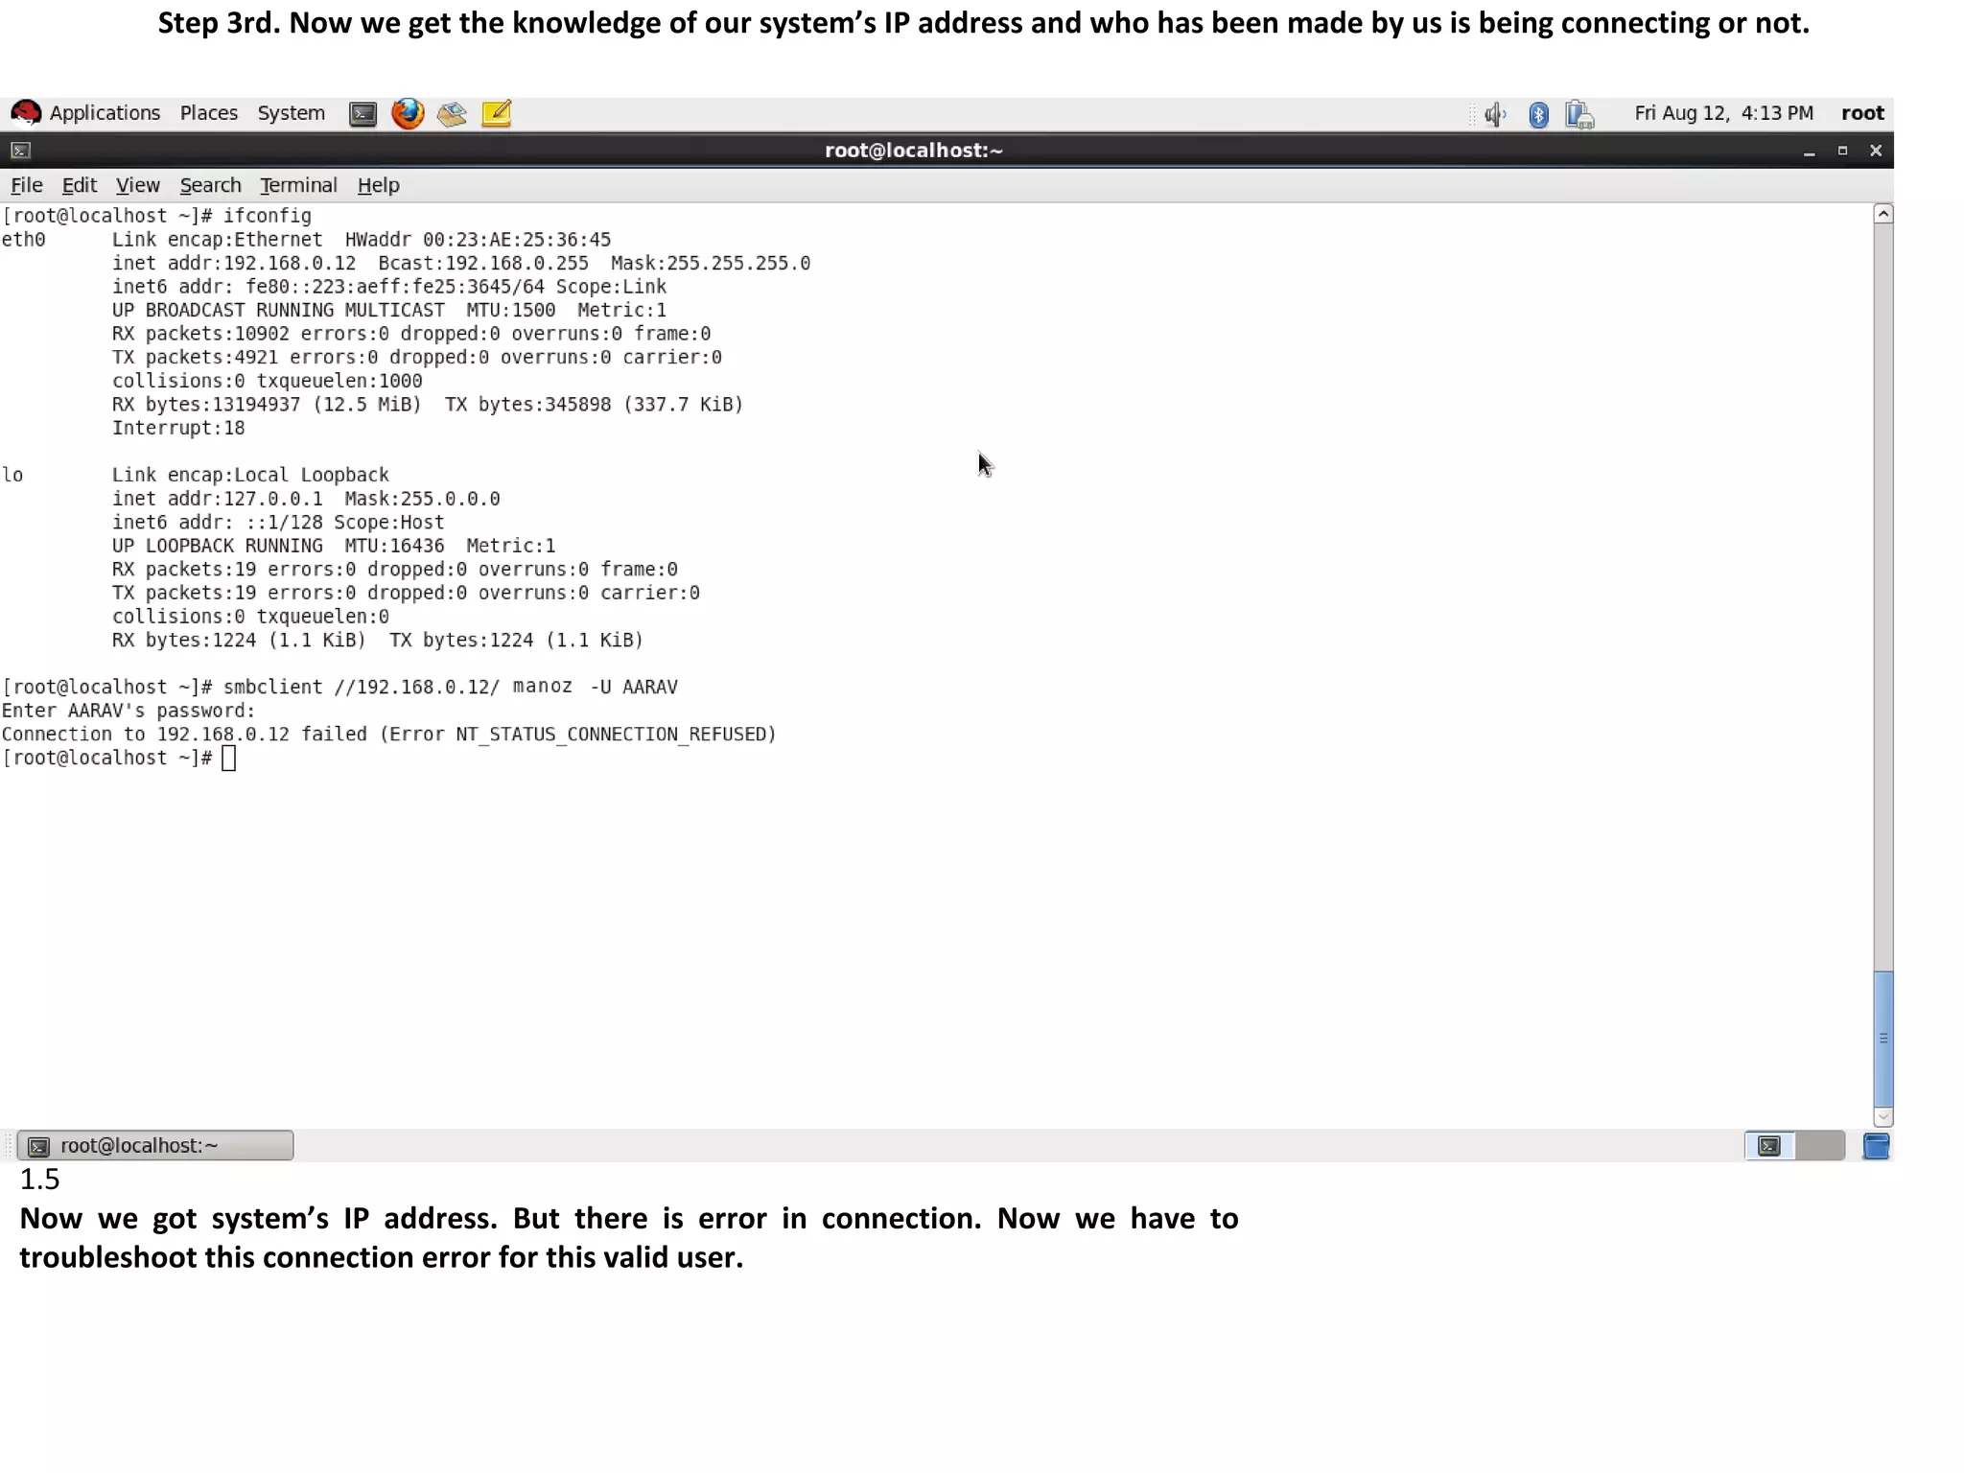Switch to second empty workspace
The image size is (1964, 1473).
point(1819,1145)
